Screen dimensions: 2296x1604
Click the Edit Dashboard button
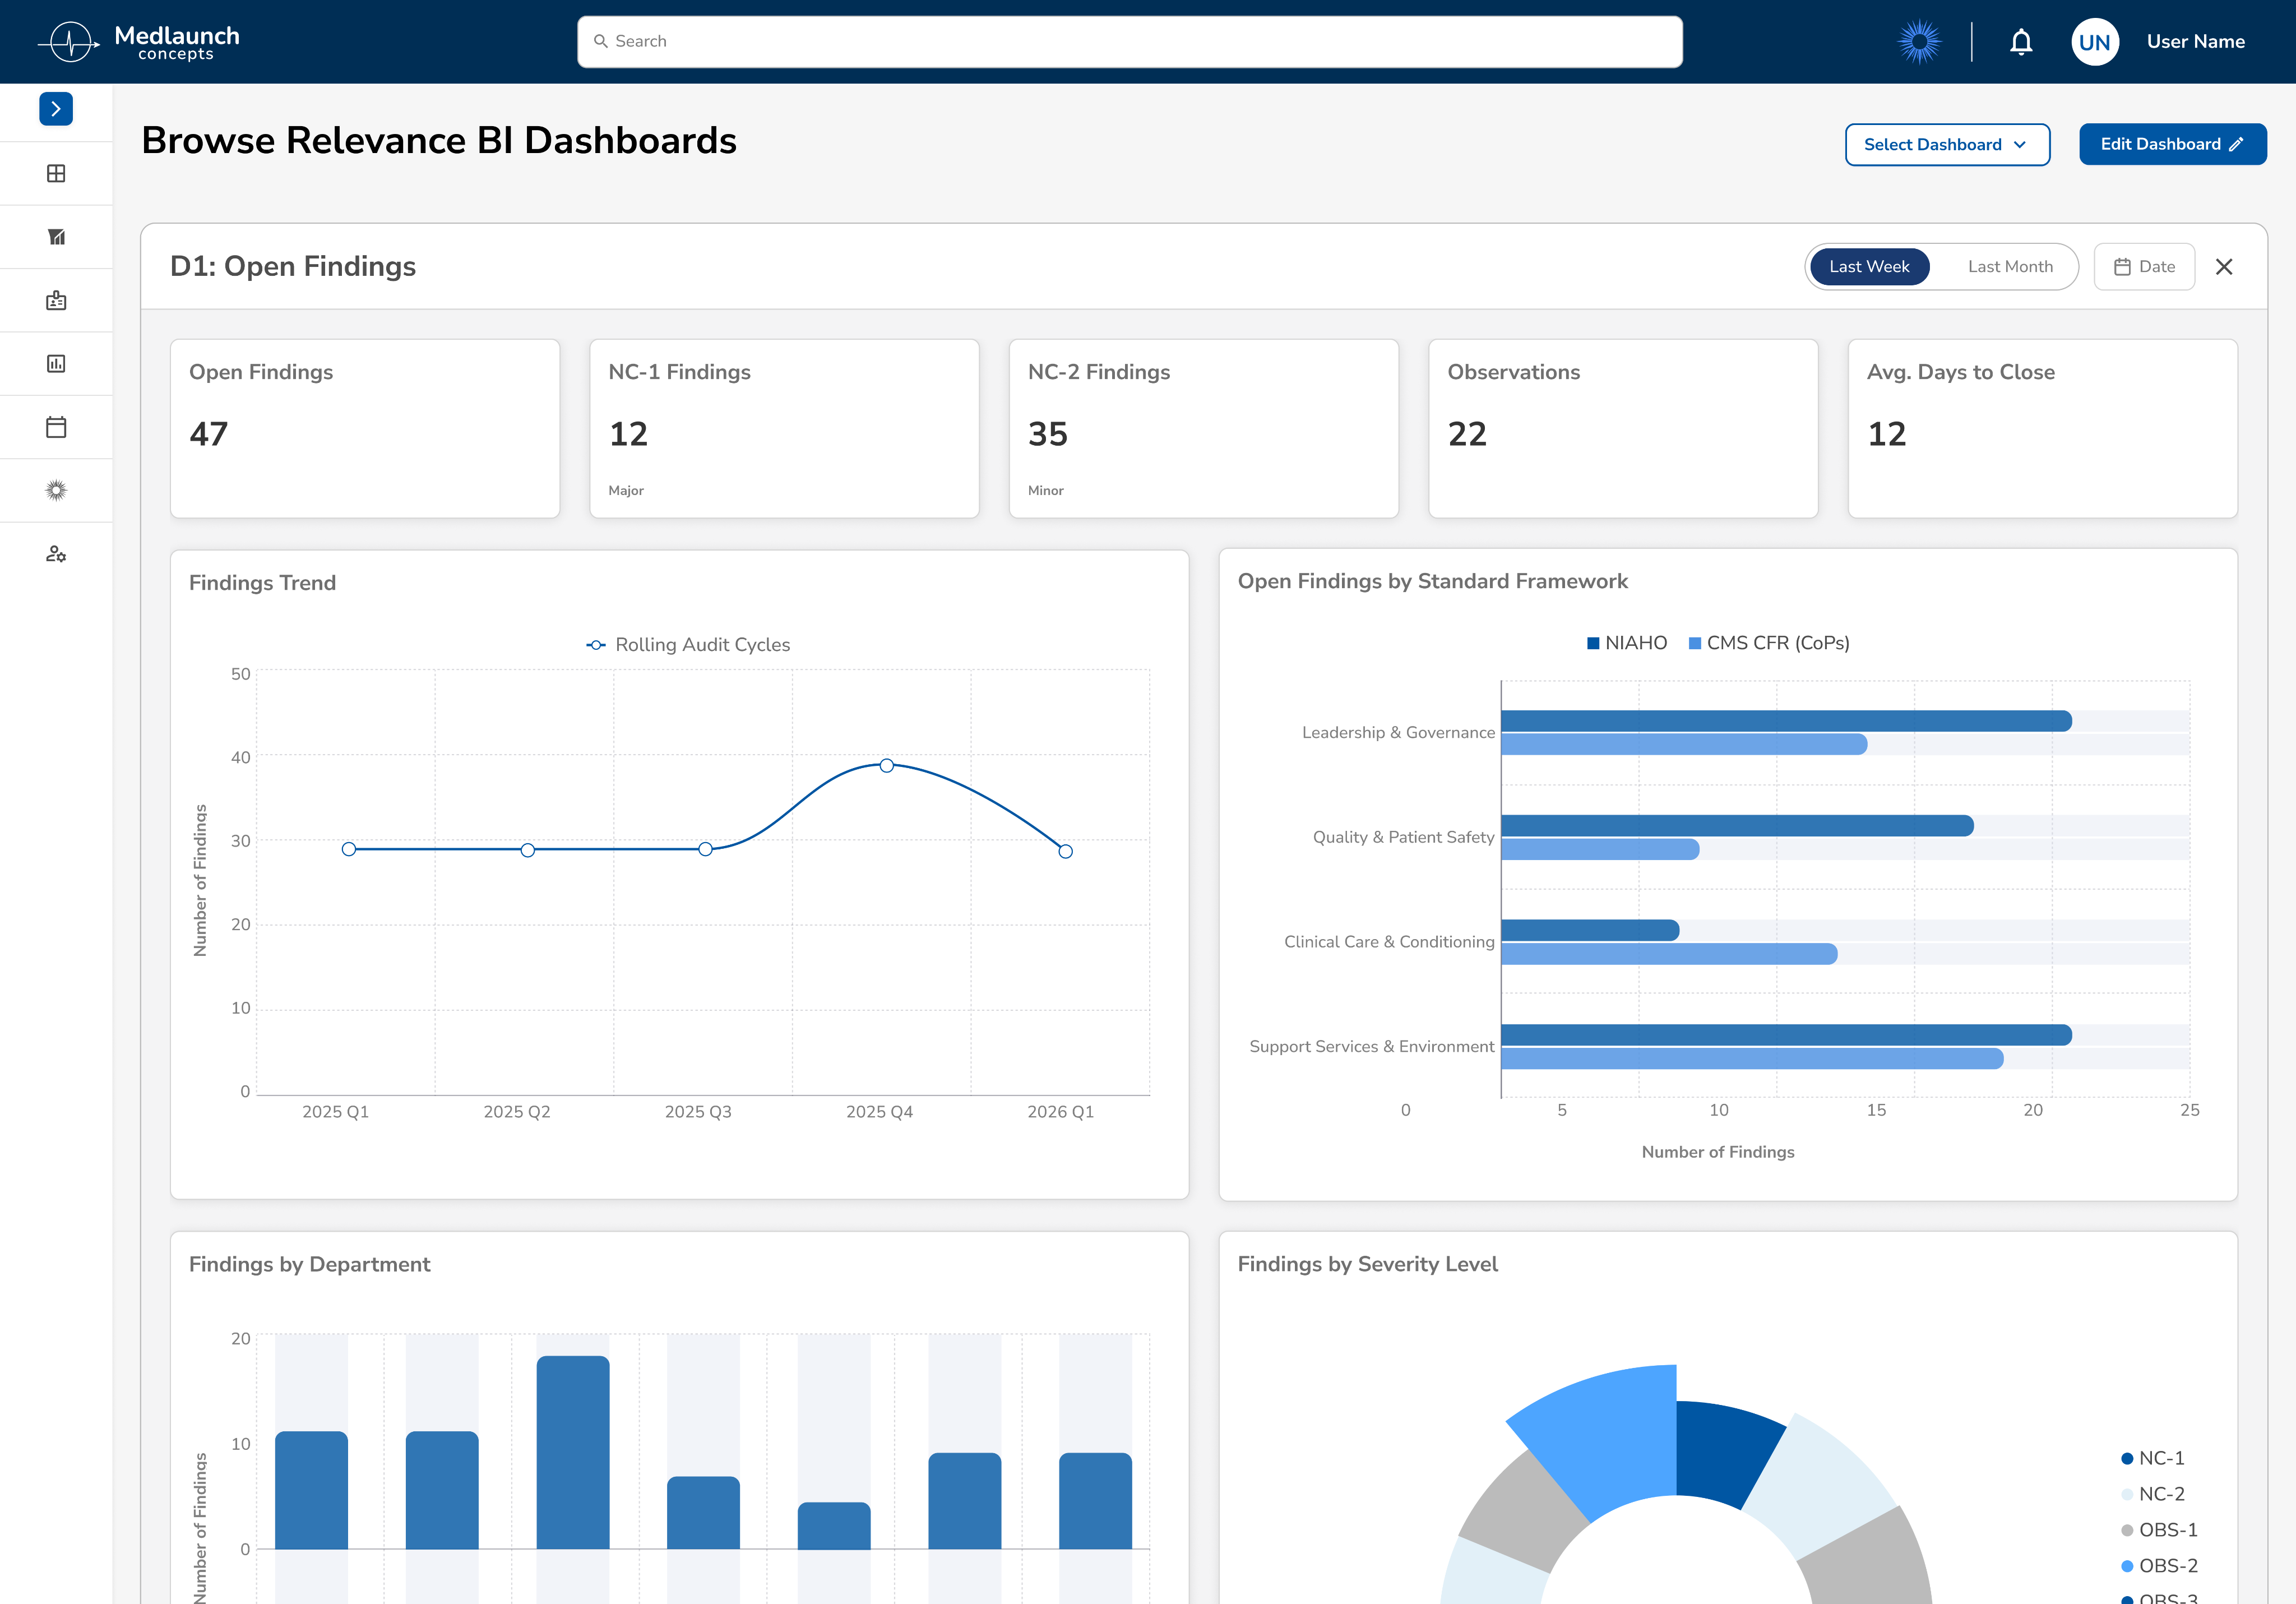pos(2172,145)
